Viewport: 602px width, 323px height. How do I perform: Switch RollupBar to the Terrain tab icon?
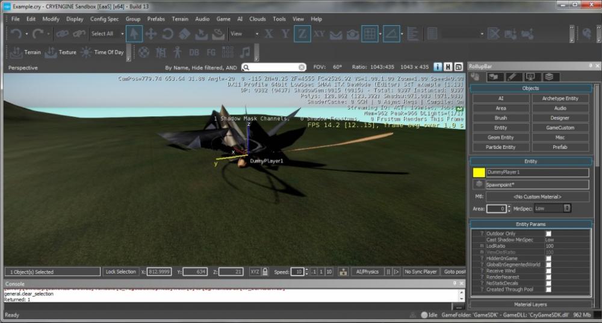point(495,77)
